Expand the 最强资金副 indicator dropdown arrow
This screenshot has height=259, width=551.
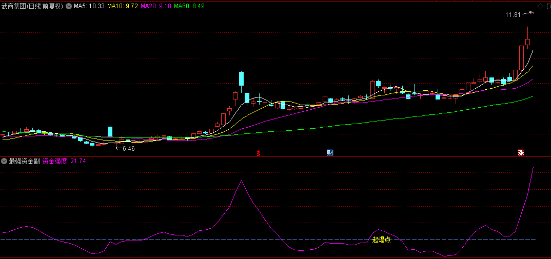click(5, 161)
